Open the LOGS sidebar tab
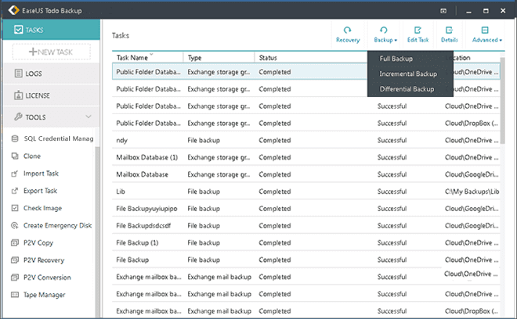The width and height of the screenshot is (517, 319). tap(51, 73)
